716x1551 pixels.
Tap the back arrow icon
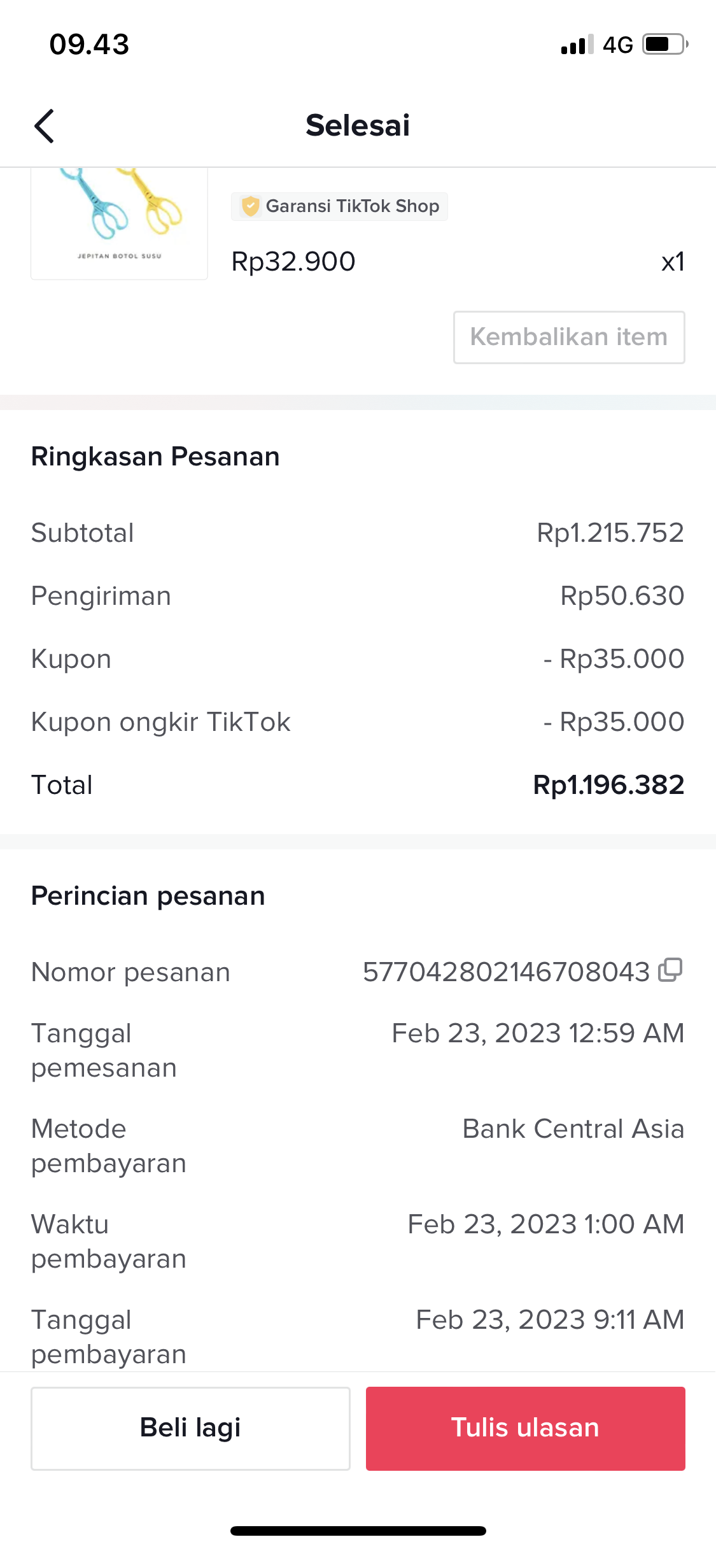click(45, 125)
